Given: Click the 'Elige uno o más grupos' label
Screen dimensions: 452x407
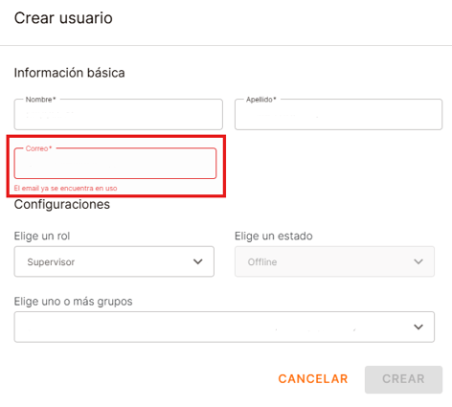Looking at the screenshot, I should pyautogui.click(x=73, y=302).
